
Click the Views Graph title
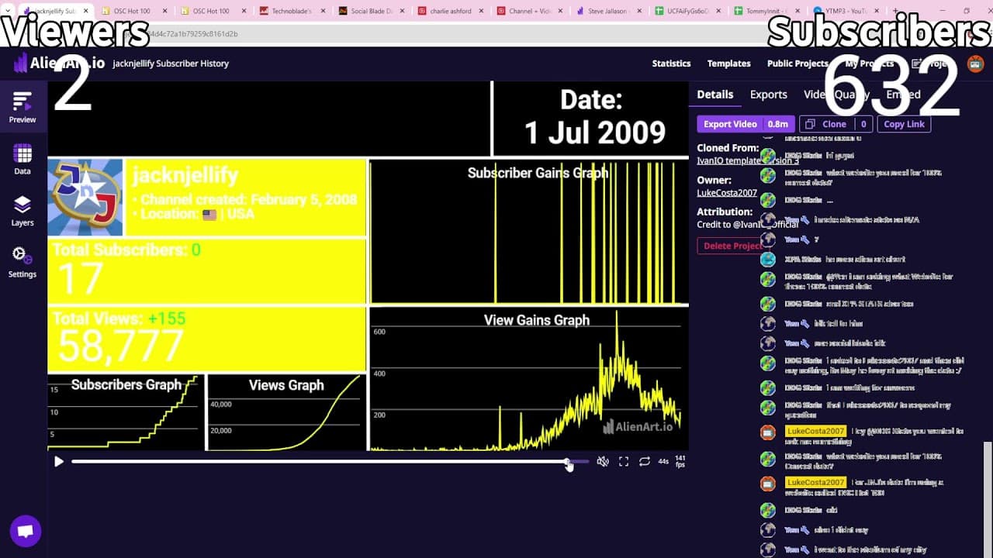coord(286,385)
